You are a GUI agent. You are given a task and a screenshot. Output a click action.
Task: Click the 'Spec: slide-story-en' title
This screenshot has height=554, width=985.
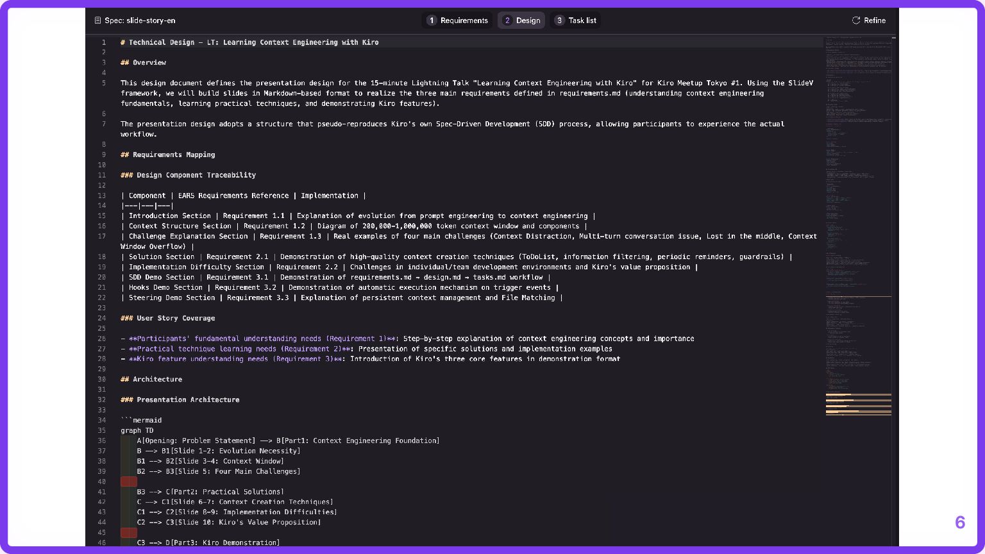click(140, 21)
